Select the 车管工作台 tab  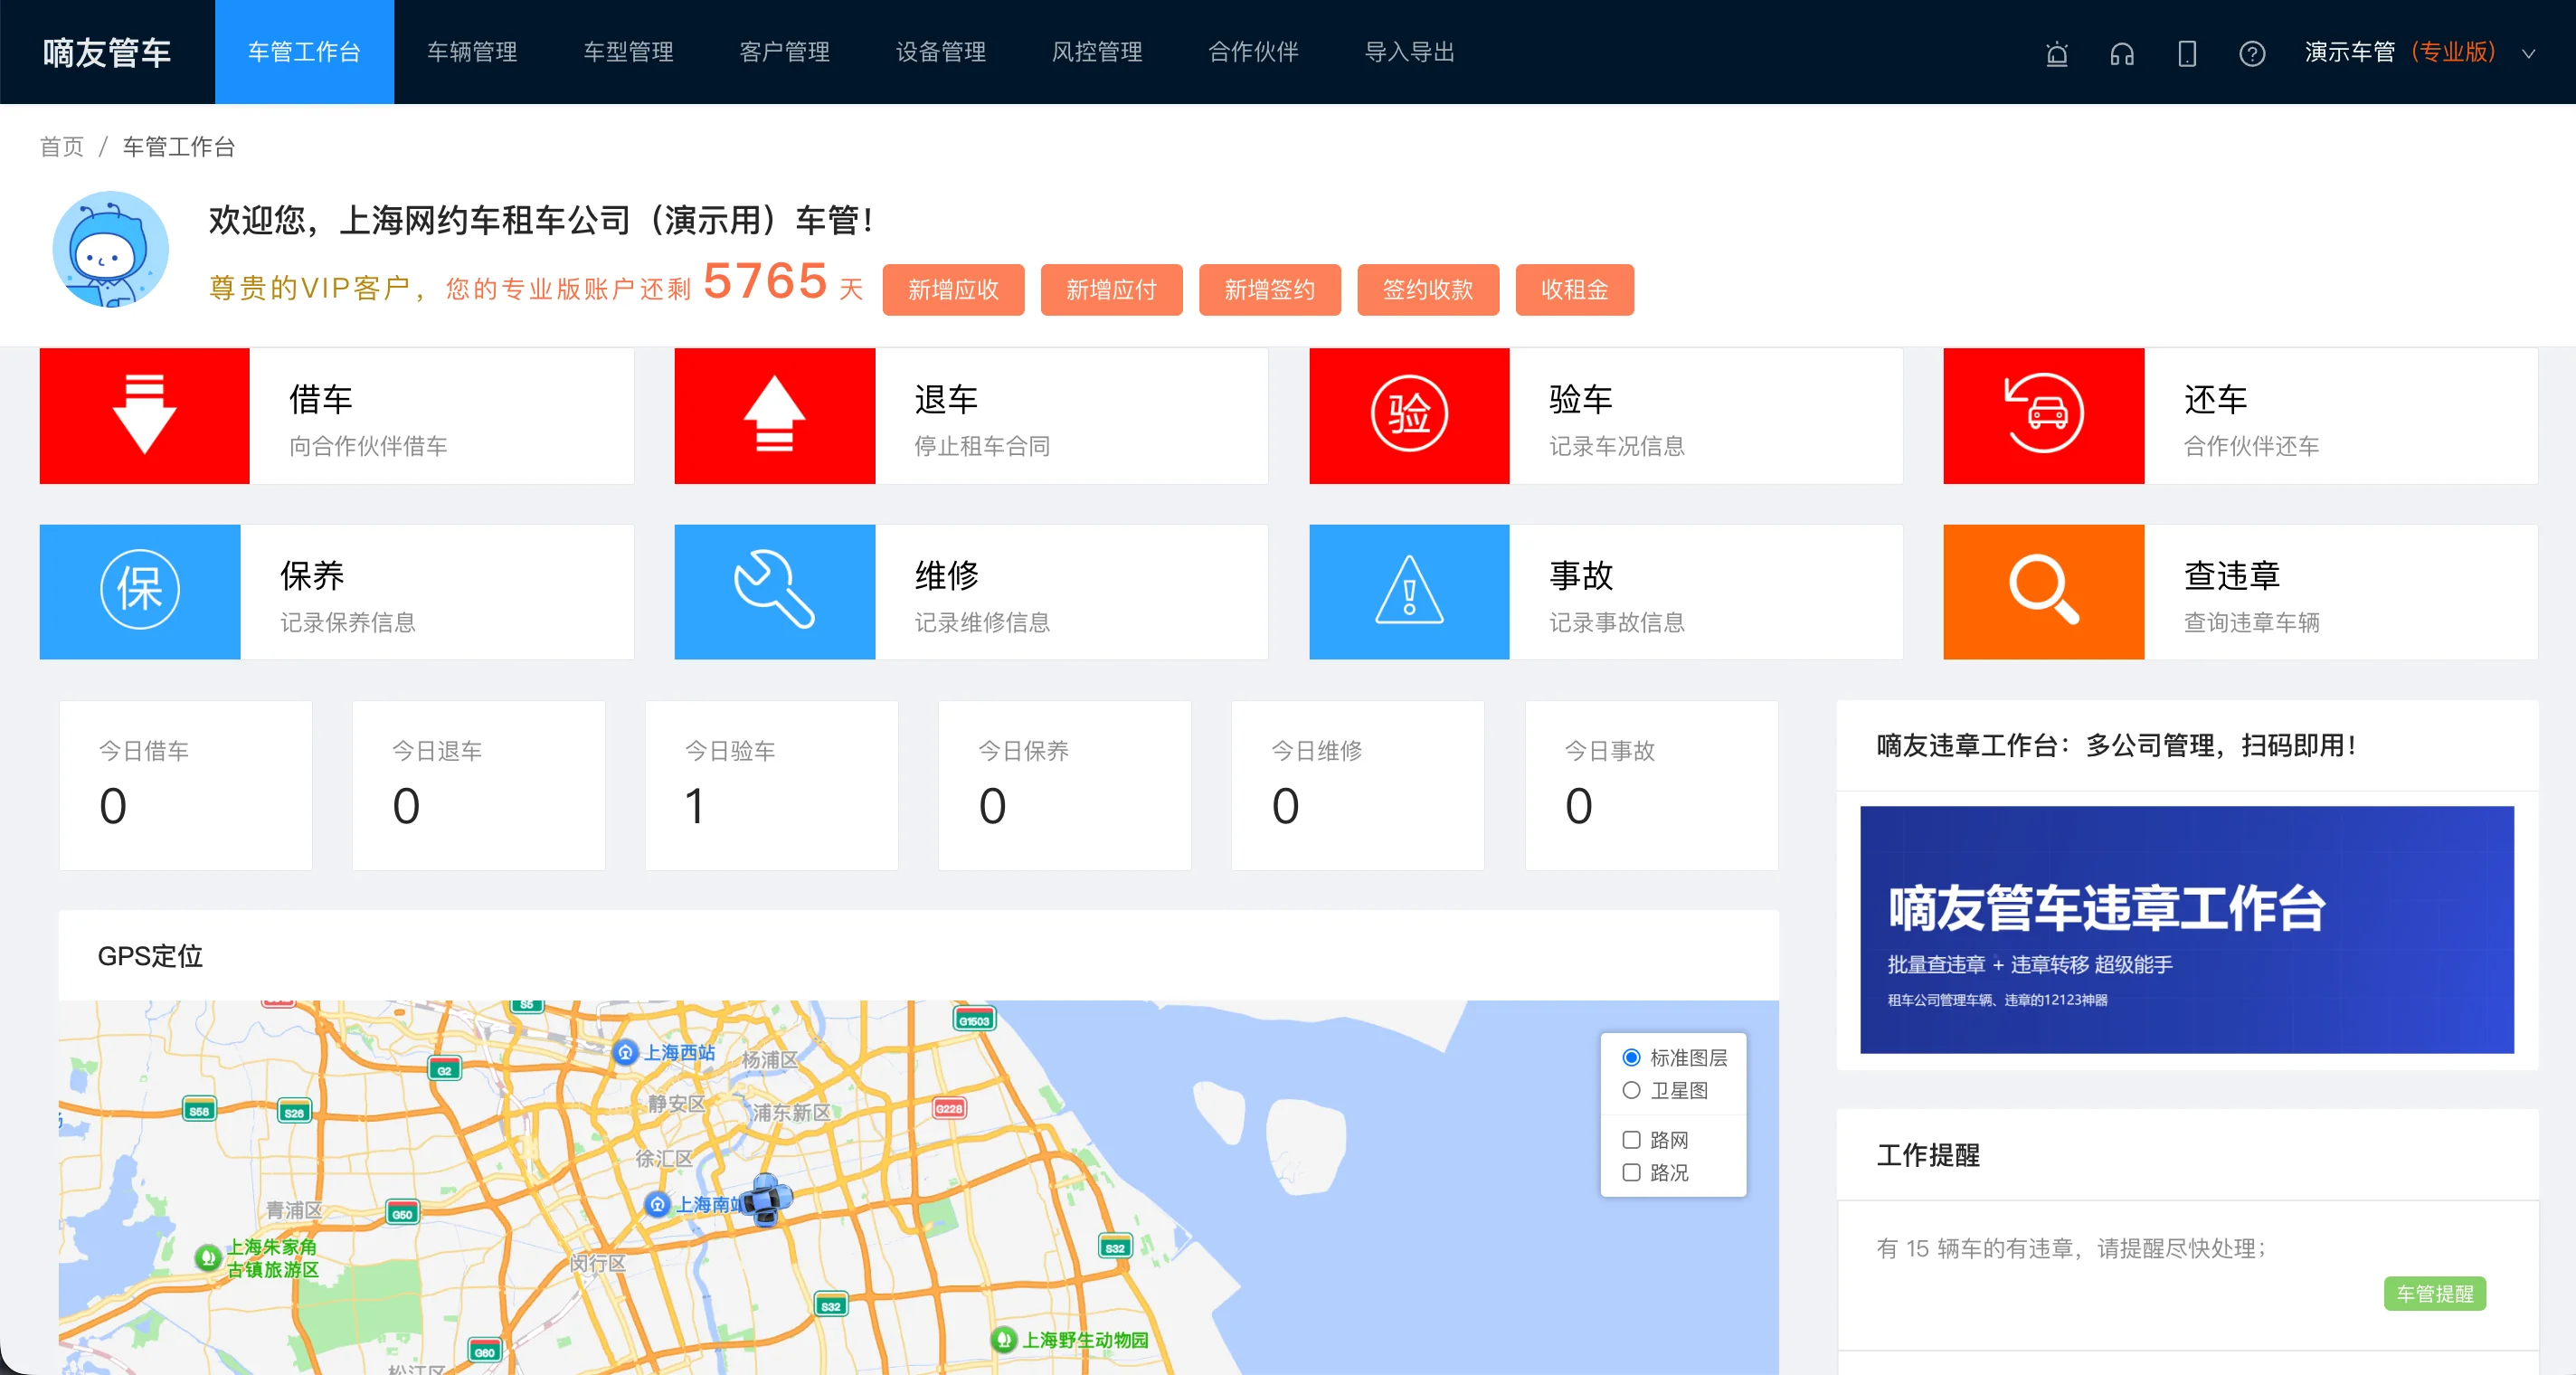[x=304, y=52]
